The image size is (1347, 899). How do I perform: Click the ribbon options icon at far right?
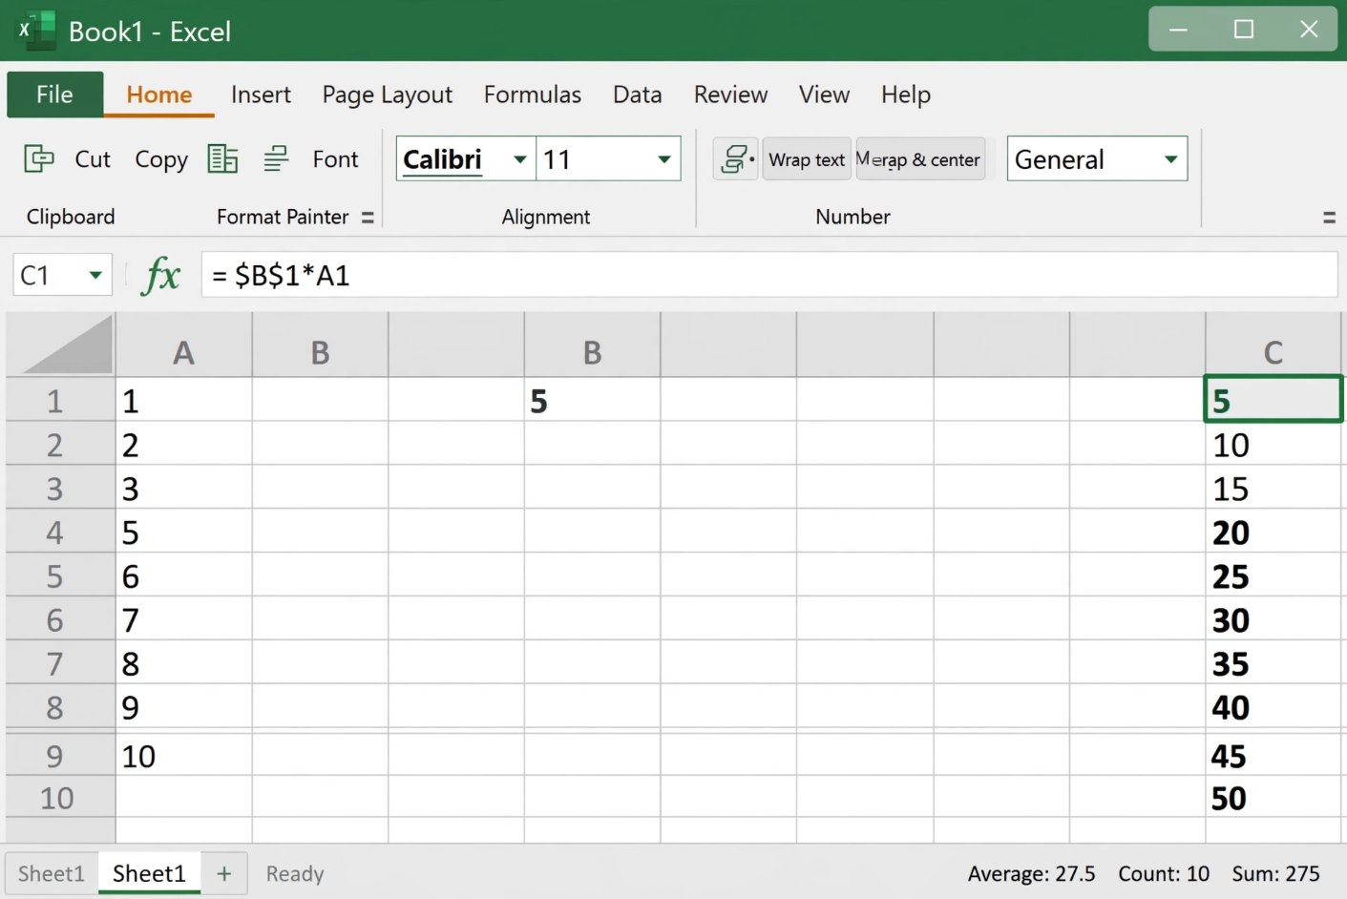pos(1329,218)
